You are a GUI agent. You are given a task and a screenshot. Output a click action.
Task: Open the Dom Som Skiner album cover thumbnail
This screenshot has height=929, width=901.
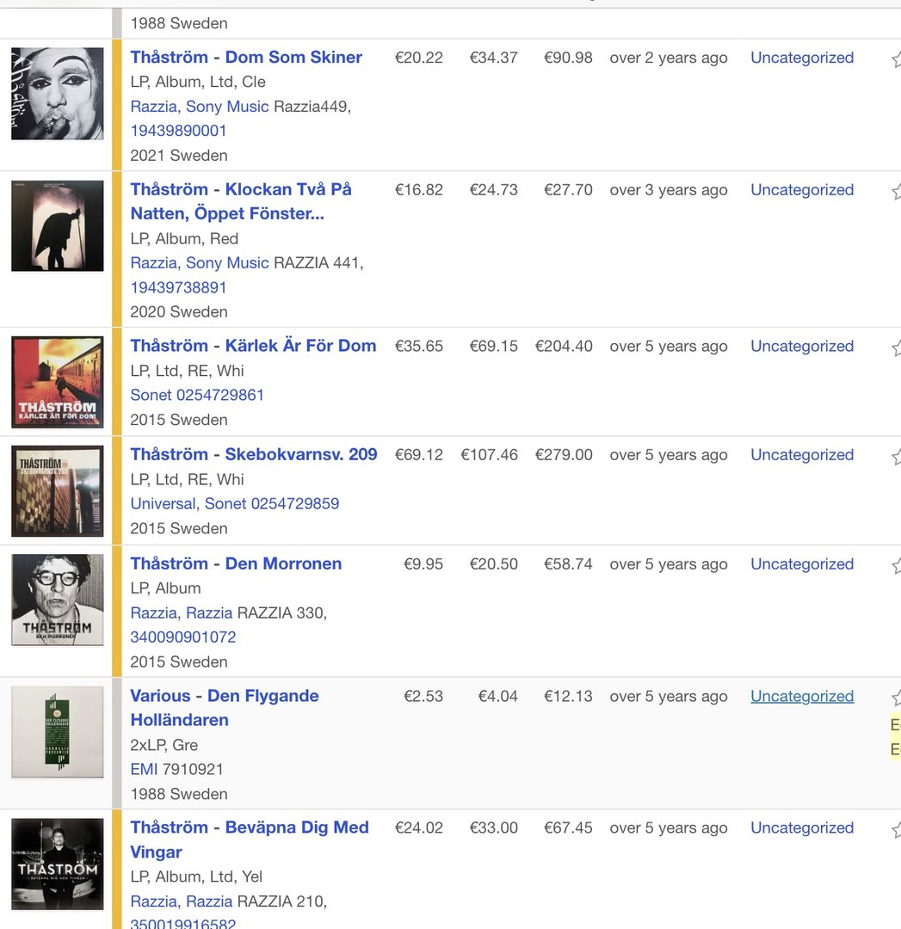click(x=58, y=94)
